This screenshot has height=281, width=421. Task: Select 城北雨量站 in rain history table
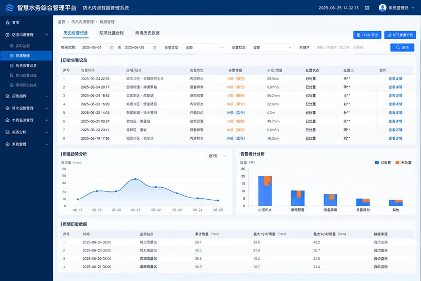tap(148, 243)
